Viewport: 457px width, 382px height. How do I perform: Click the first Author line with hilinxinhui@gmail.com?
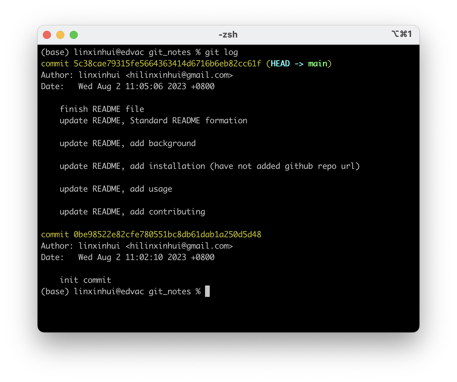pyautogui.click(x=137, y=75)
